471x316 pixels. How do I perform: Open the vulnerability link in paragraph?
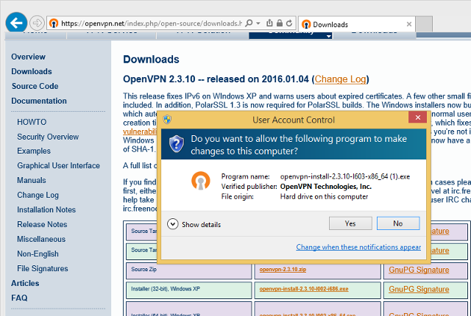[x=140, y=132]
